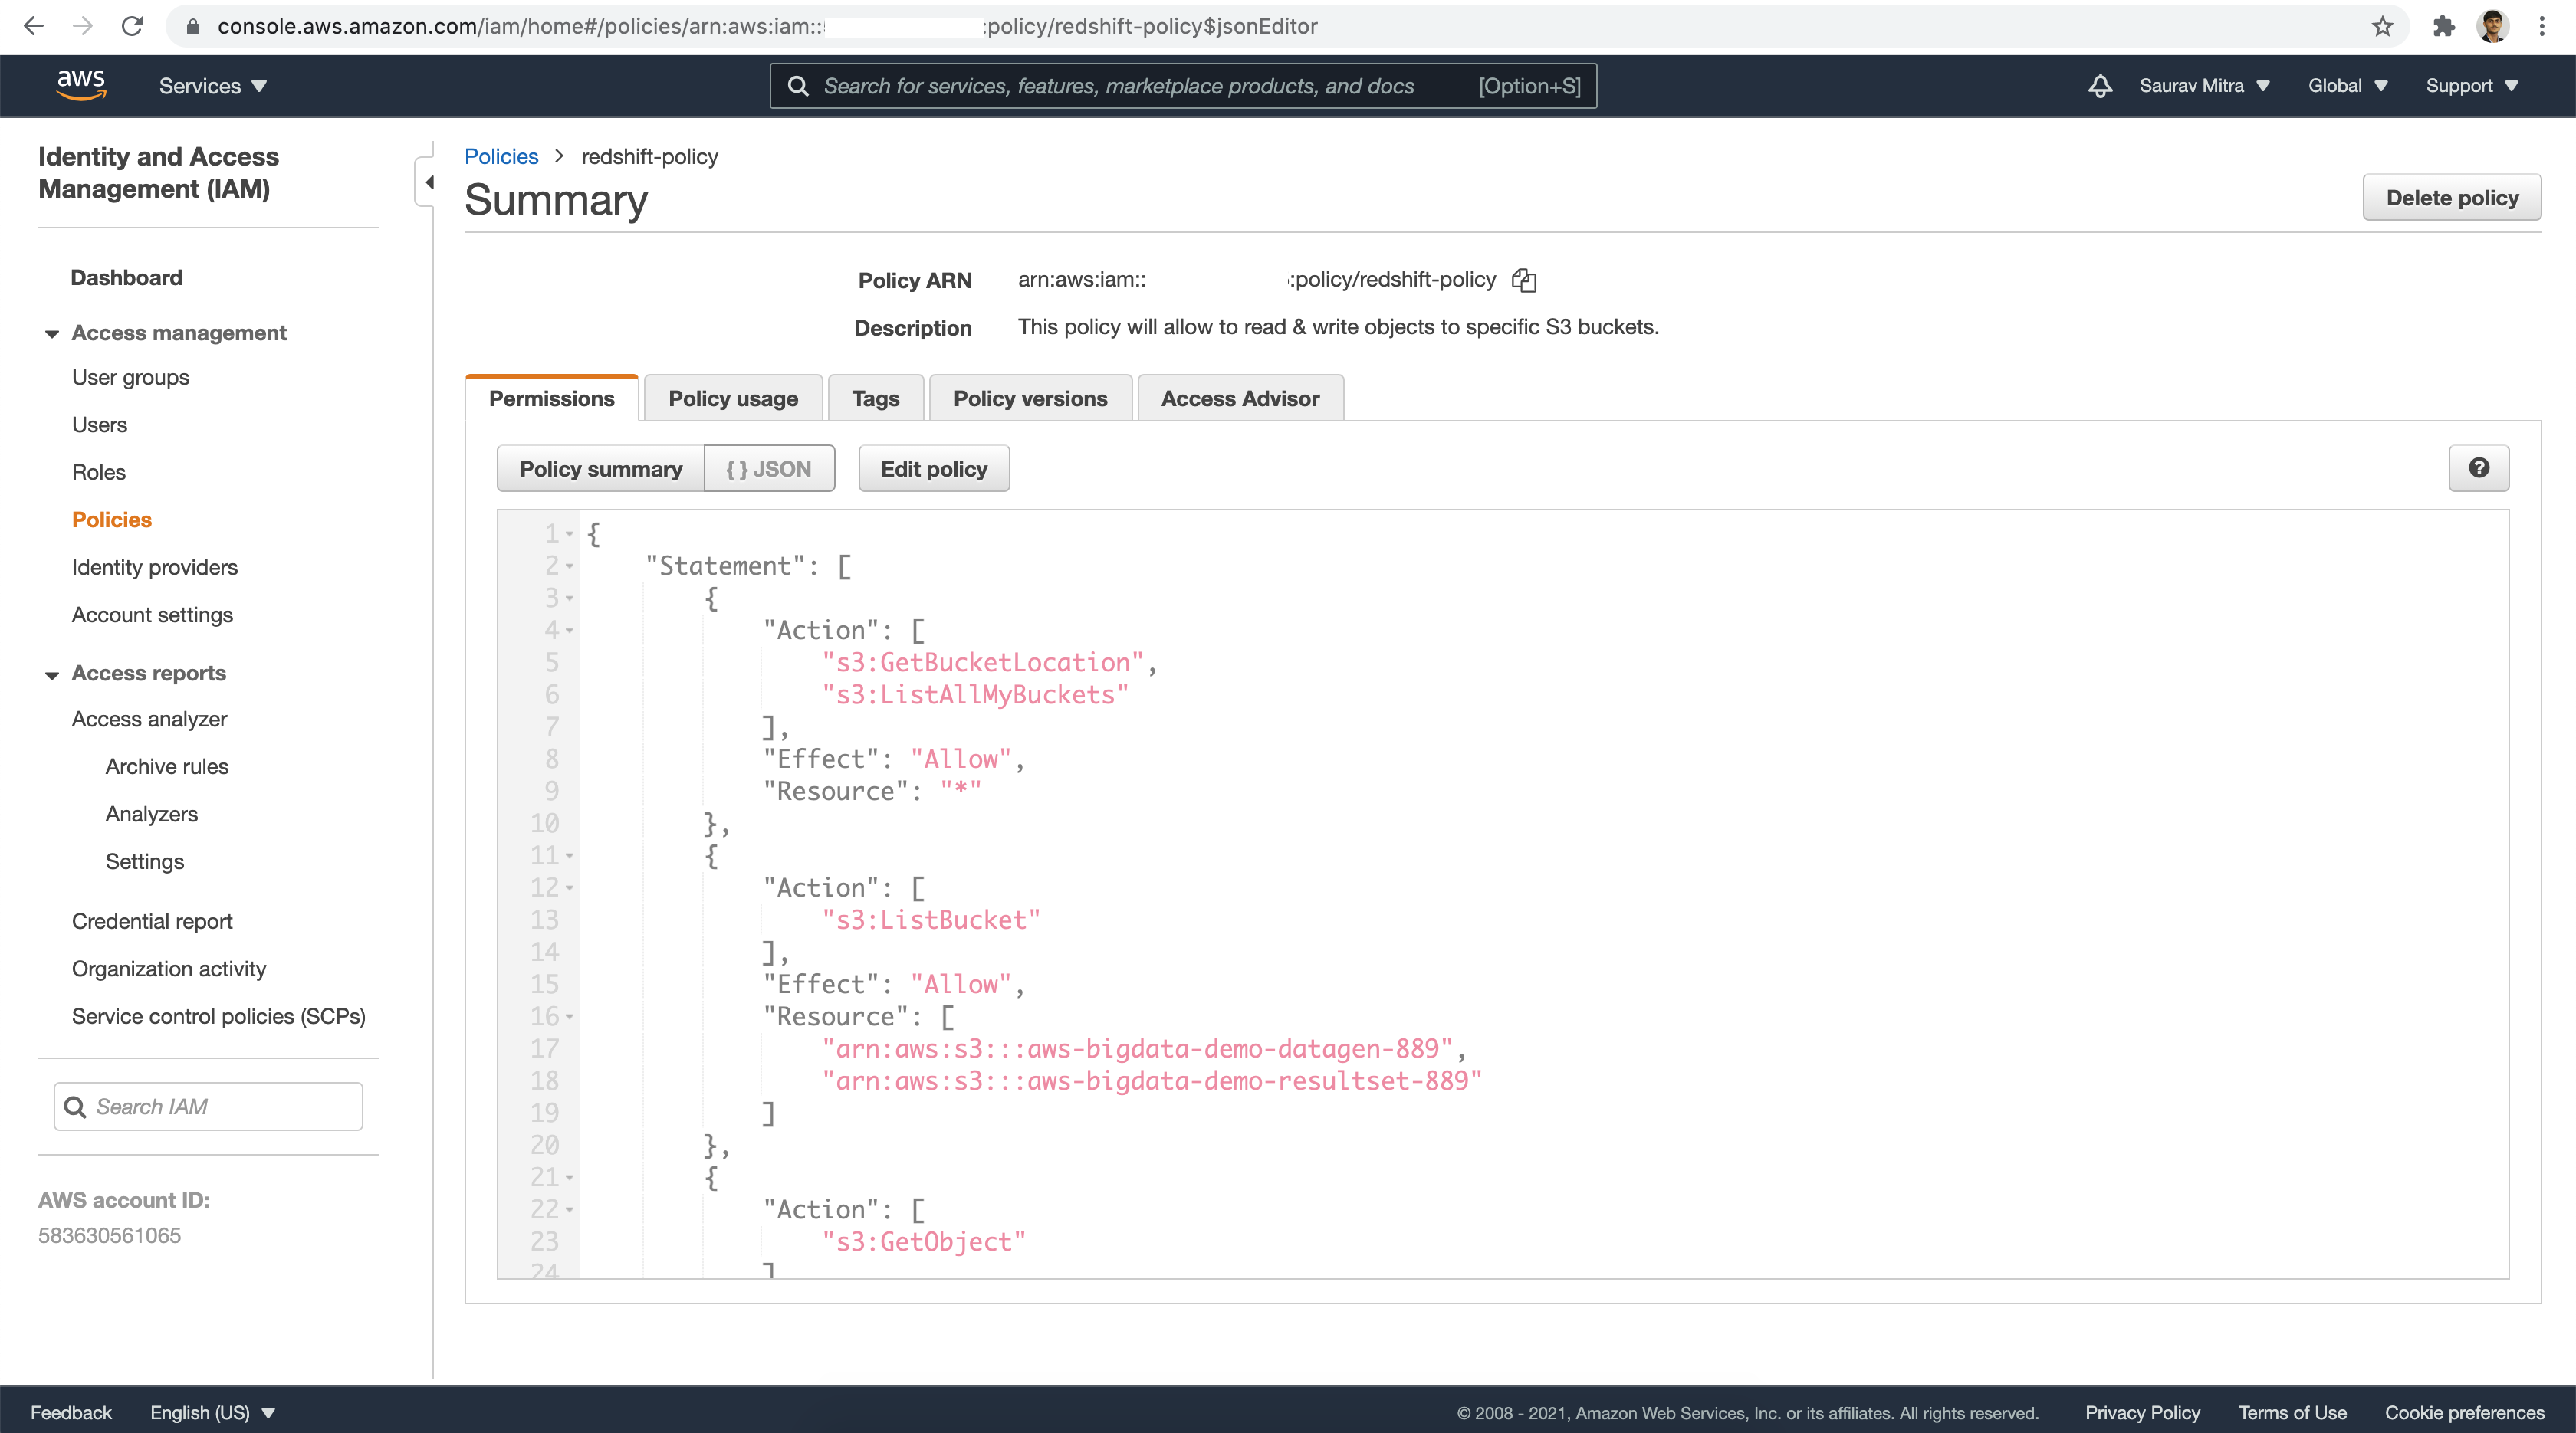Image resolution: width=2576 pixels, height=1433 pixels.
Task: Open Users in the sidebar
Action: [x=99, y=425]
